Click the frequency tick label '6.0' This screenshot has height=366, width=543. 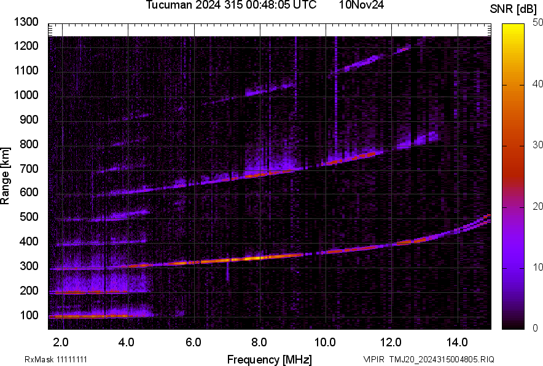(x=193, y=343)
